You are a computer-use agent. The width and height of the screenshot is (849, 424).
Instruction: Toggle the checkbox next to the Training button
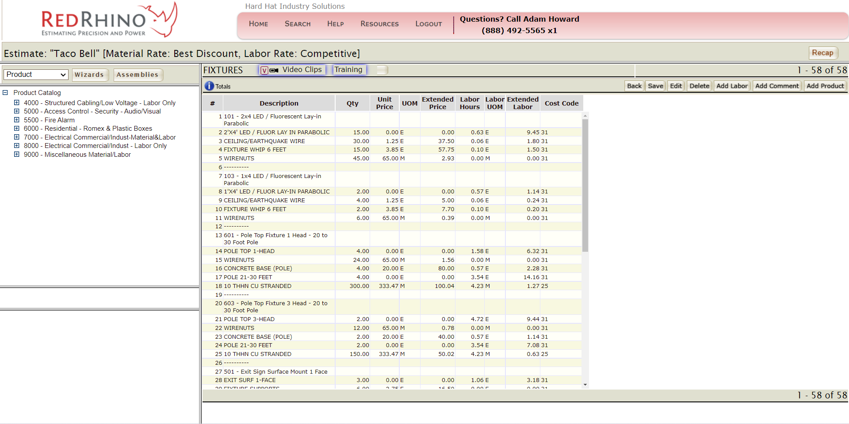tap(381, 69)
